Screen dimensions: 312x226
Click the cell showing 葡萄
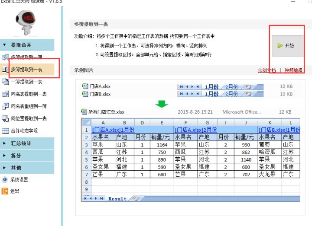tap(270, 145)
